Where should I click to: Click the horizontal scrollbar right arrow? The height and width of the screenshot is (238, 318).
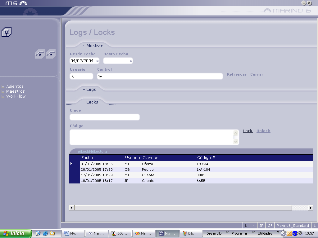(x=311, y=208)
